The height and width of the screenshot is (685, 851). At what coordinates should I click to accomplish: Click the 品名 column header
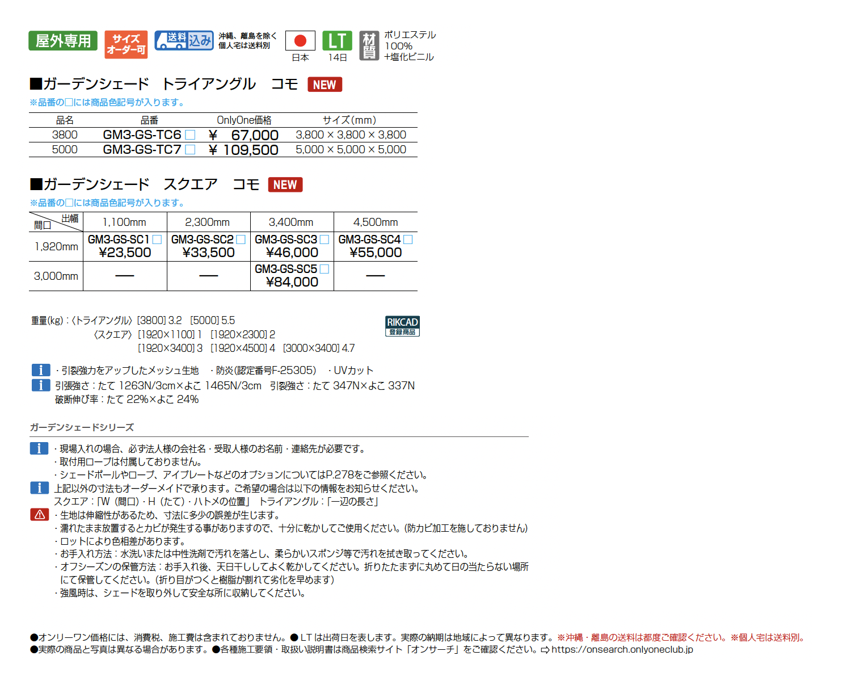tap(65, 120)
